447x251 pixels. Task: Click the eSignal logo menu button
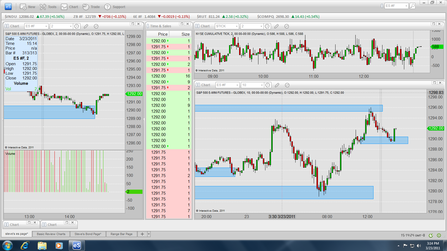pos(8,7)
